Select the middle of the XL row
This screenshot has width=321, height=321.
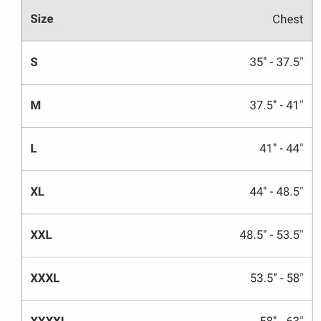coord(167,192)
